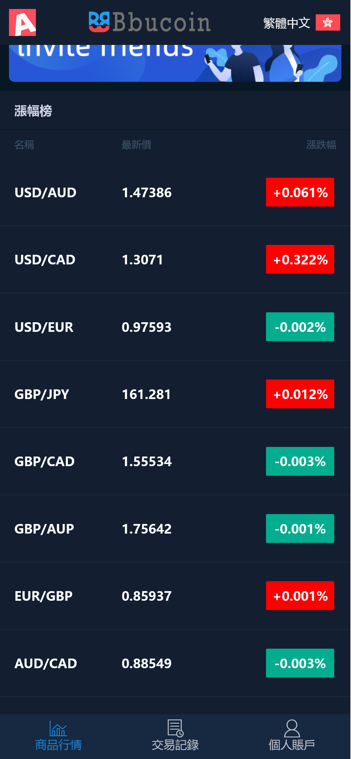This screenshot has width=351, height=759.
Task: Open the trade records document icon
Action: pyautogui.click(x=175, y=728)
